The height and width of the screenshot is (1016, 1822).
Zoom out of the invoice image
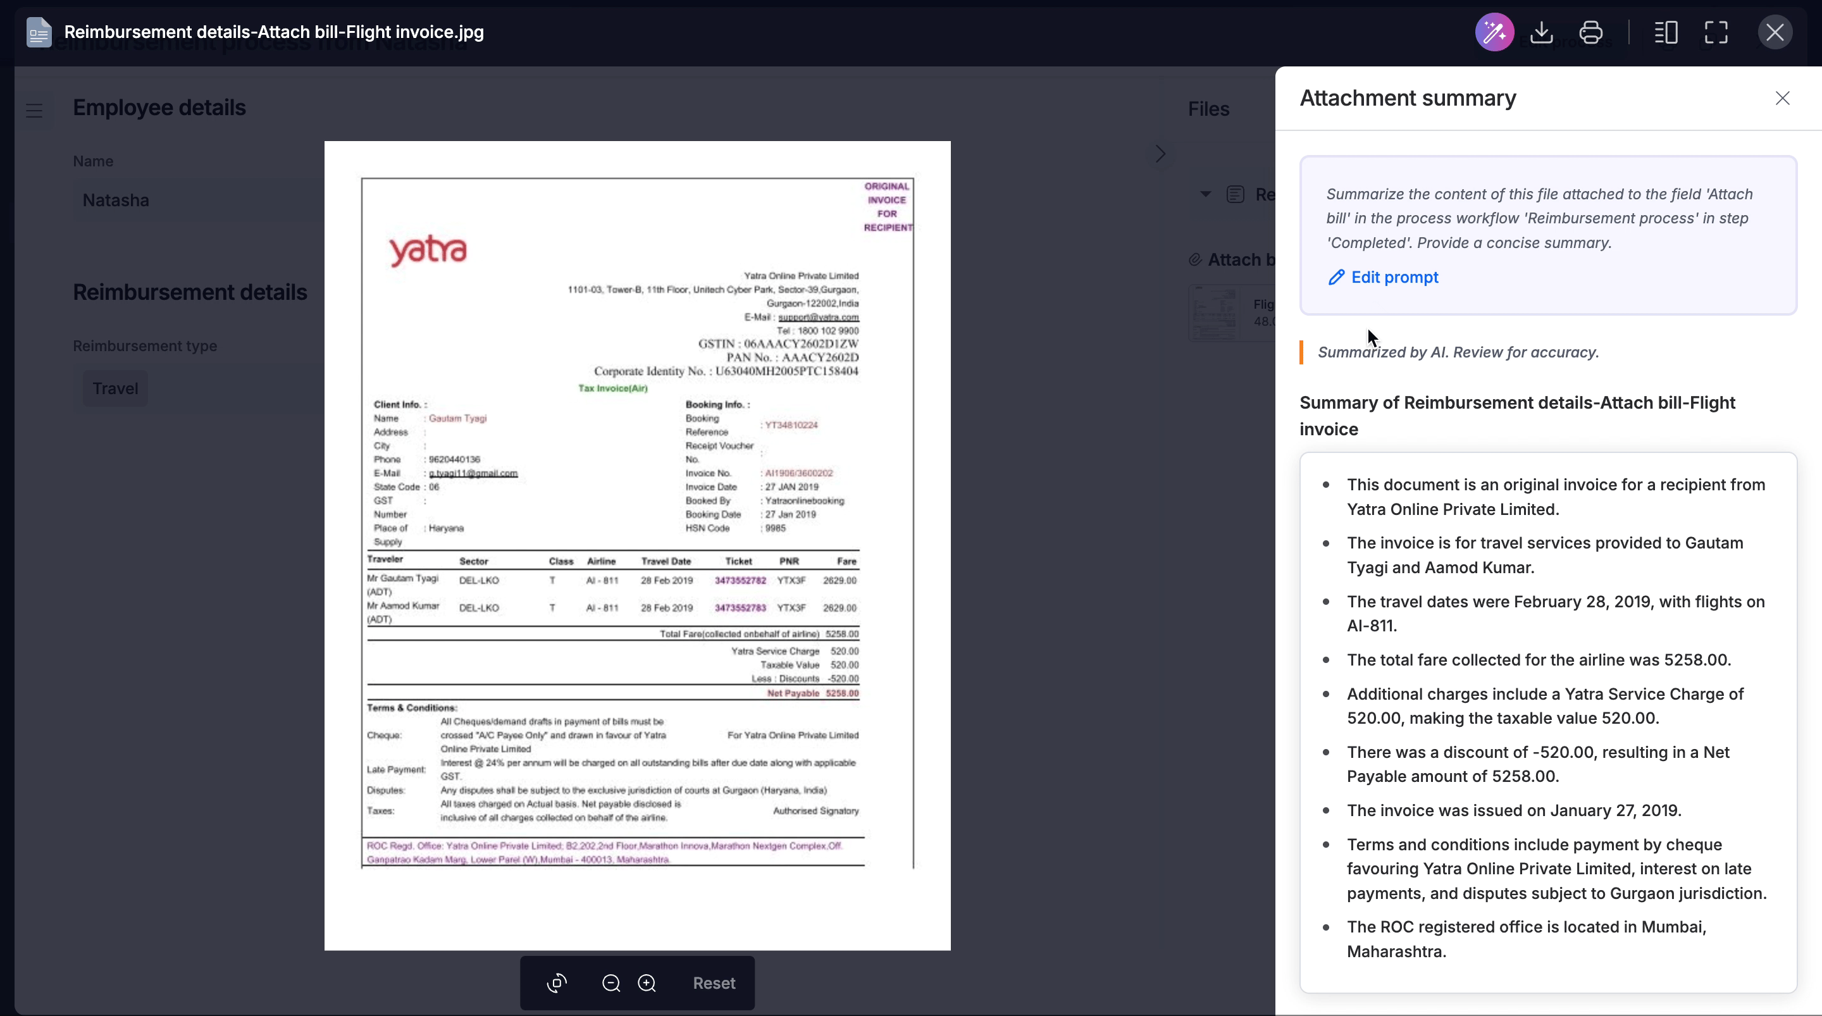click(611, 982)
